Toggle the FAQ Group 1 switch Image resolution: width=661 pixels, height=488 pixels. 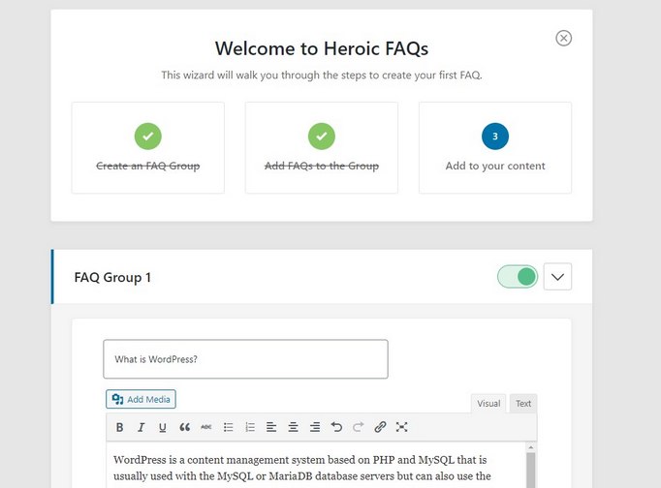point(518,277)
